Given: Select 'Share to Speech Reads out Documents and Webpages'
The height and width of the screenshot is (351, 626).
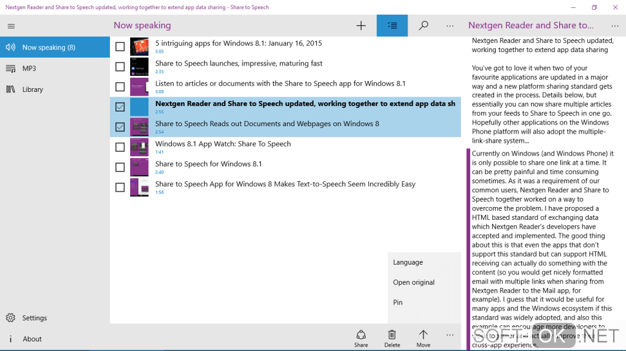Looking at the screenshot, I should click(267, 124).
